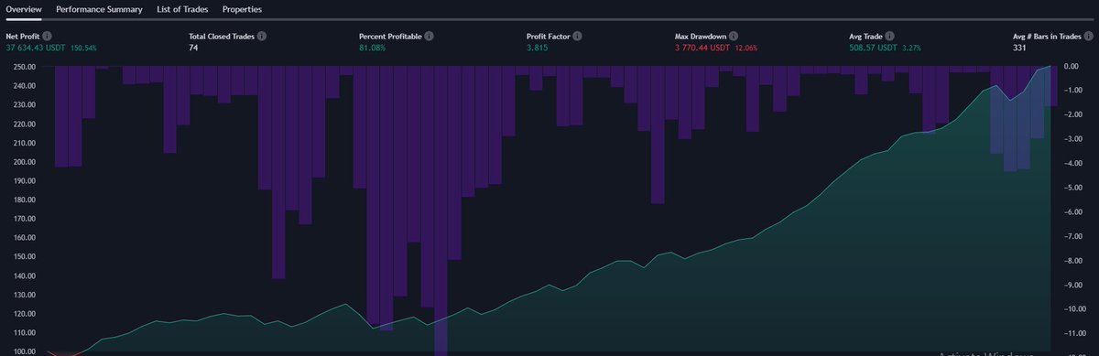Click the 150.00 left axis label

(26, 256)
